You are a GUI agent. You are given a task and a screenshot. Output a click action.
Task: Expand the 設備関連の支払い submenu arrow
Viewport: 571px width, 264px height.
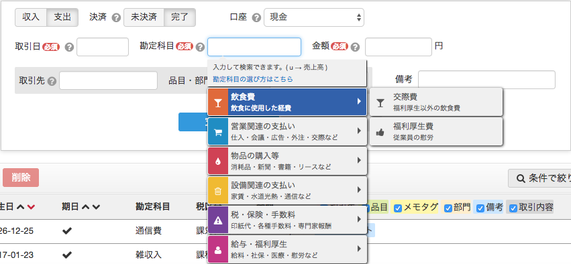pos(359,190)
